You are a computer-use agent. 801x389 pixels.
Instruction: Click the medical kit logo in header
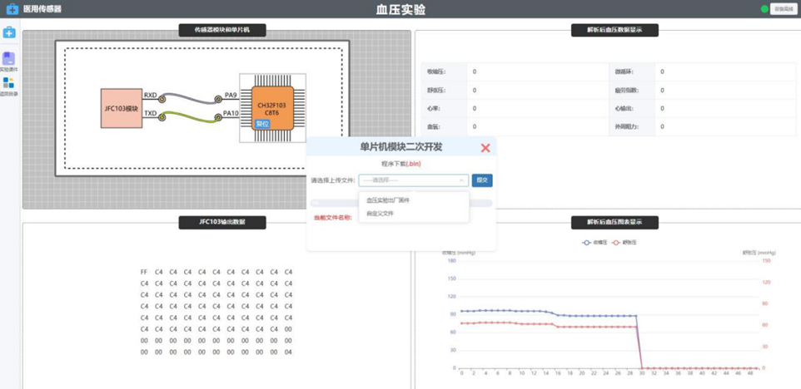click(10, 8)
